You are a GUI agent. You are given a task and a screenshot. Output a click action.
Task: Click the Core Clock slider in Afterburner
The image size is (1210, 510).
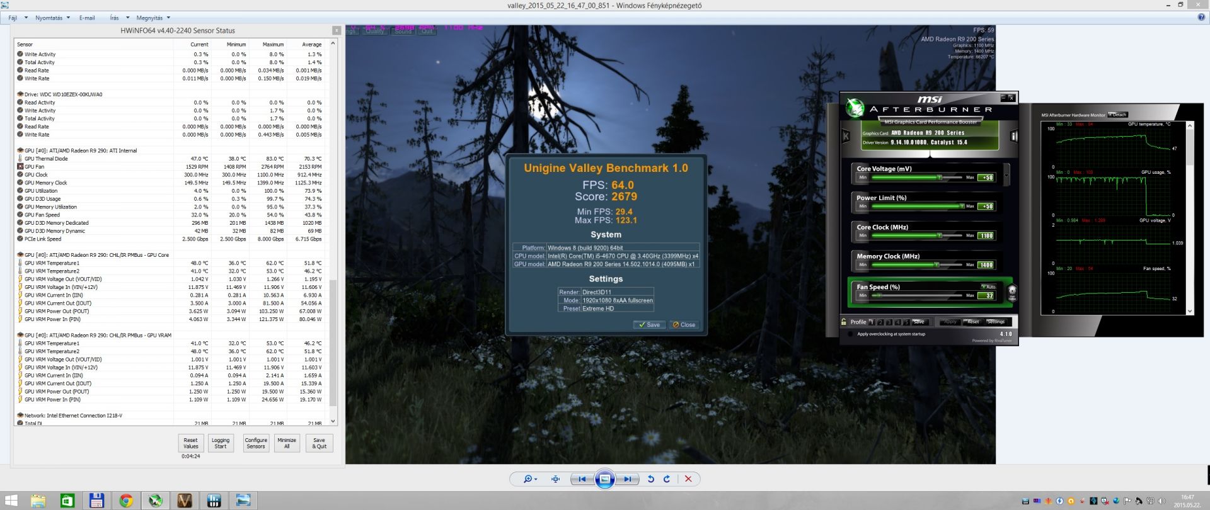click(917, 235)
